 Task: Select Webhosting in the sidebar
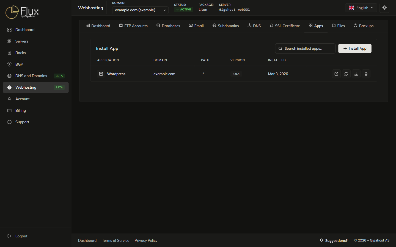point(36,87)
